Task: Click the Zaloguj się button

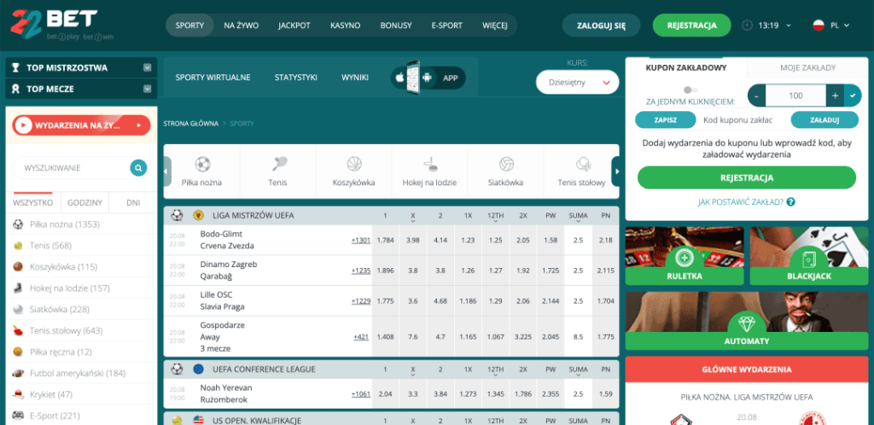Action: [601, 25]
